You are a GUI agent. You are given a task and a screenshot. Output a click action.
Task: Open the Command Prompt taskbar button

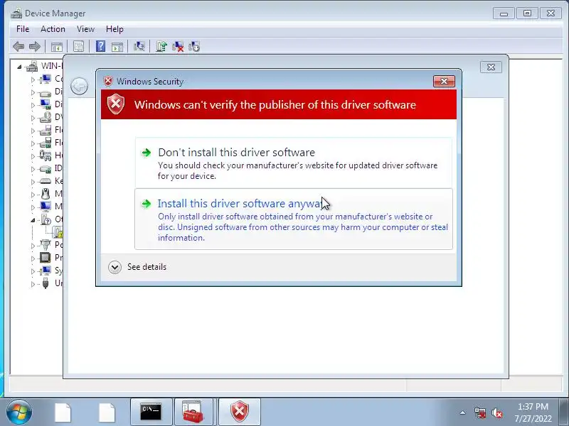pos(151,412)
